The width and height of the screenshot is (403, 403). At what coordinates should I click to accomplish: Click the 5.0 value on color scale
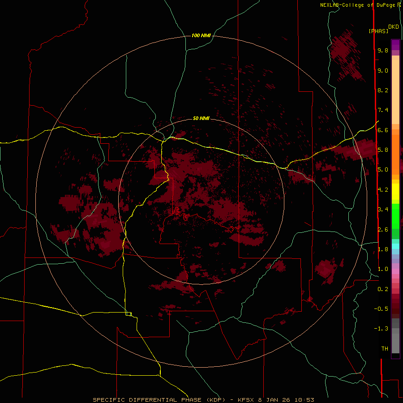tap(383, 170)
